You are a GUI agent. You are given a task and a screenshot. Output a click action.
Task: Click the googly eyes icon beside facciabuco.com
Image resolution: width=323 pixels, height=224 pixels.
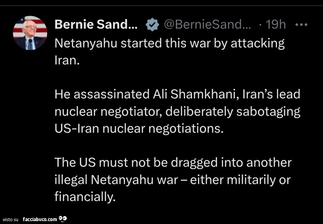pyautogui.click(x=62, y=218)
